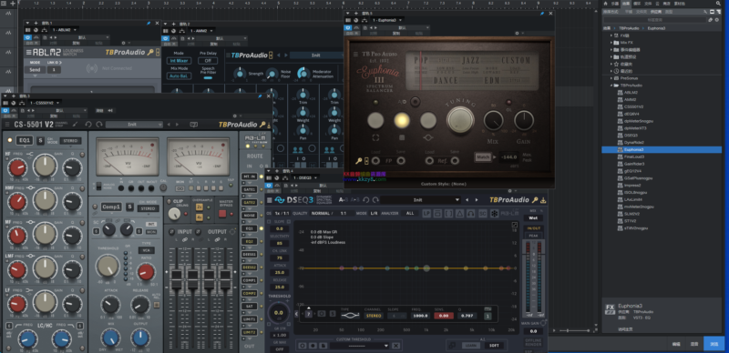Toggle the EQ1 module power LED
Viewport: 729px width, 353px height.
tap(10, 140)
